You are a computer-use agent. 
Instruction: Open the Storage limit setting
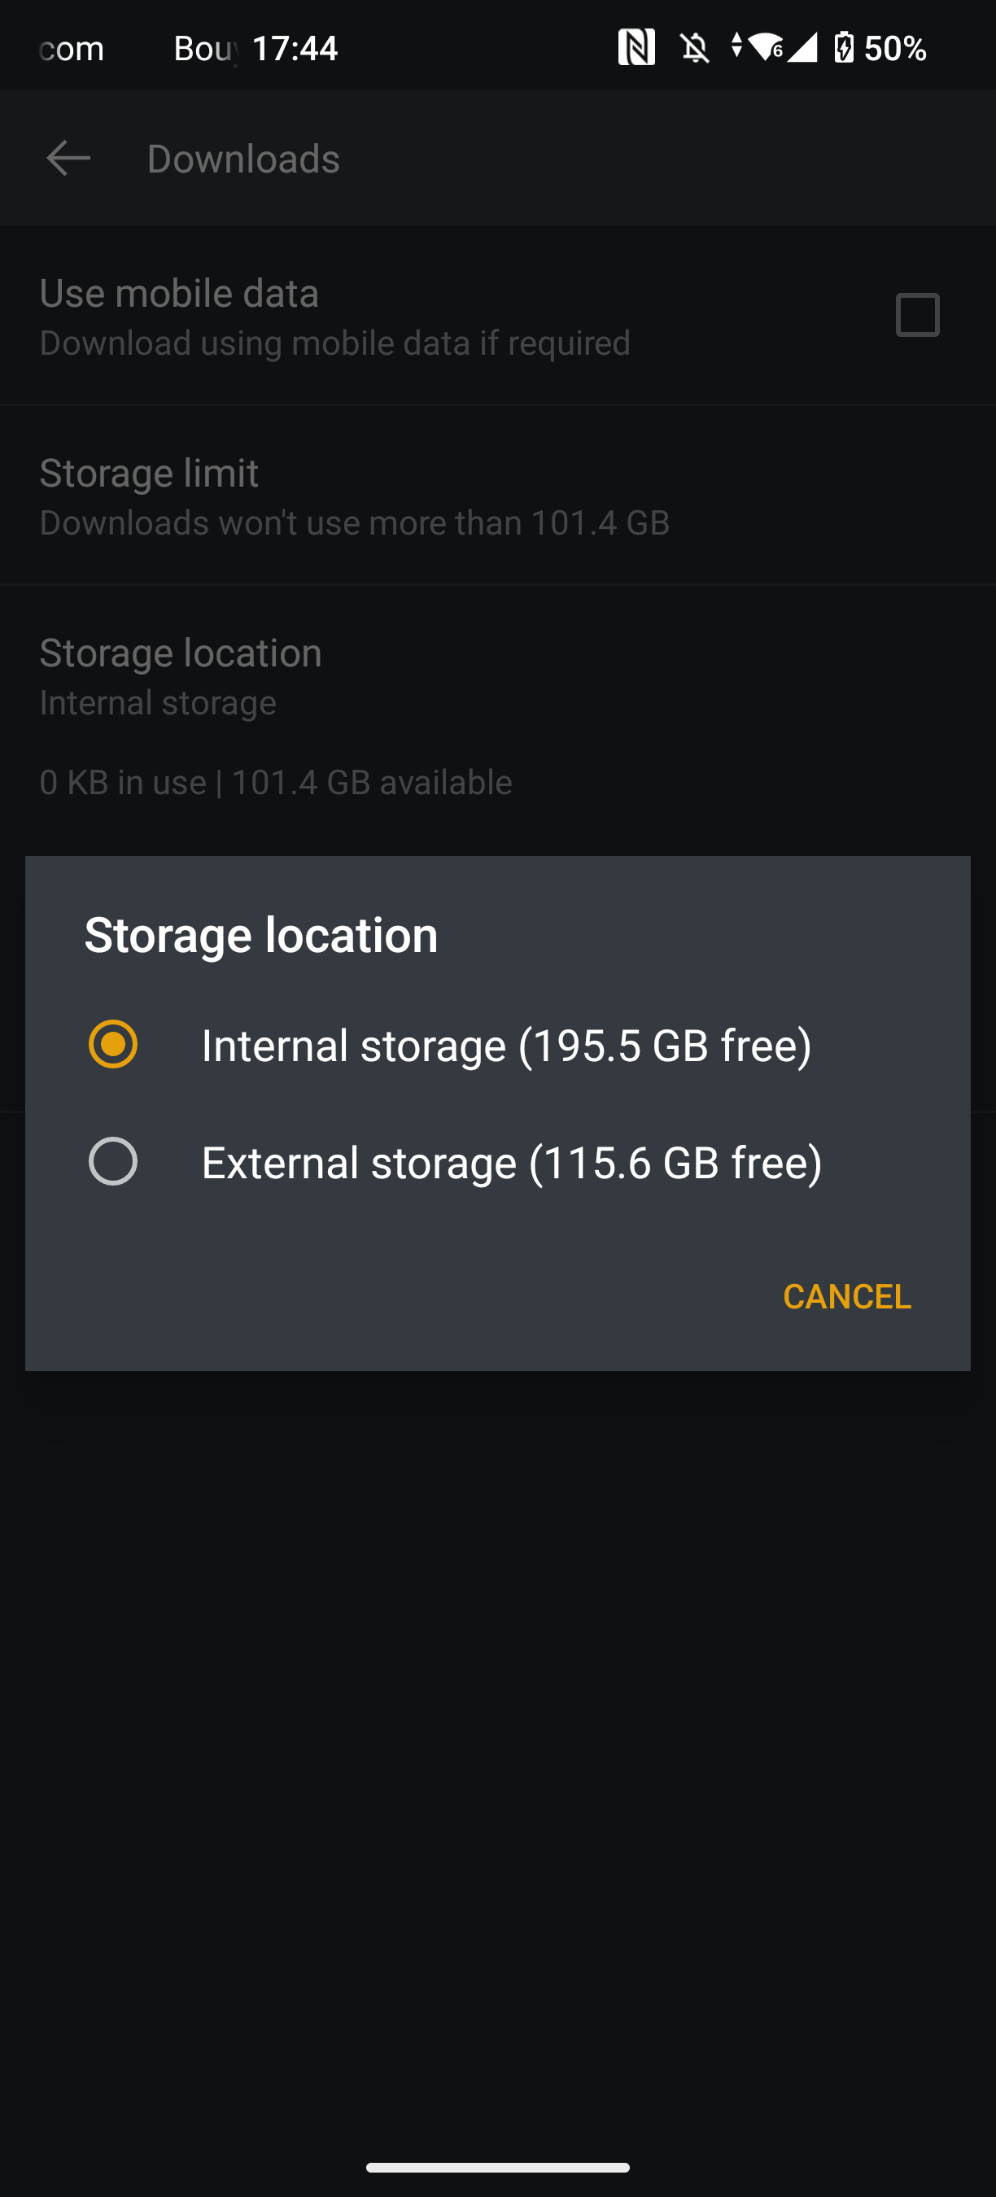click(x=354, y=496)
